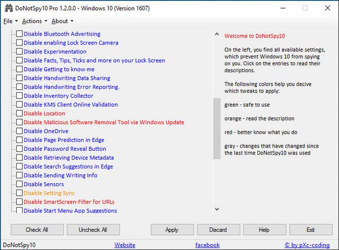The image size is (339, 250).
Task: Click the Uncheck All button
Action: click(93, 230)
